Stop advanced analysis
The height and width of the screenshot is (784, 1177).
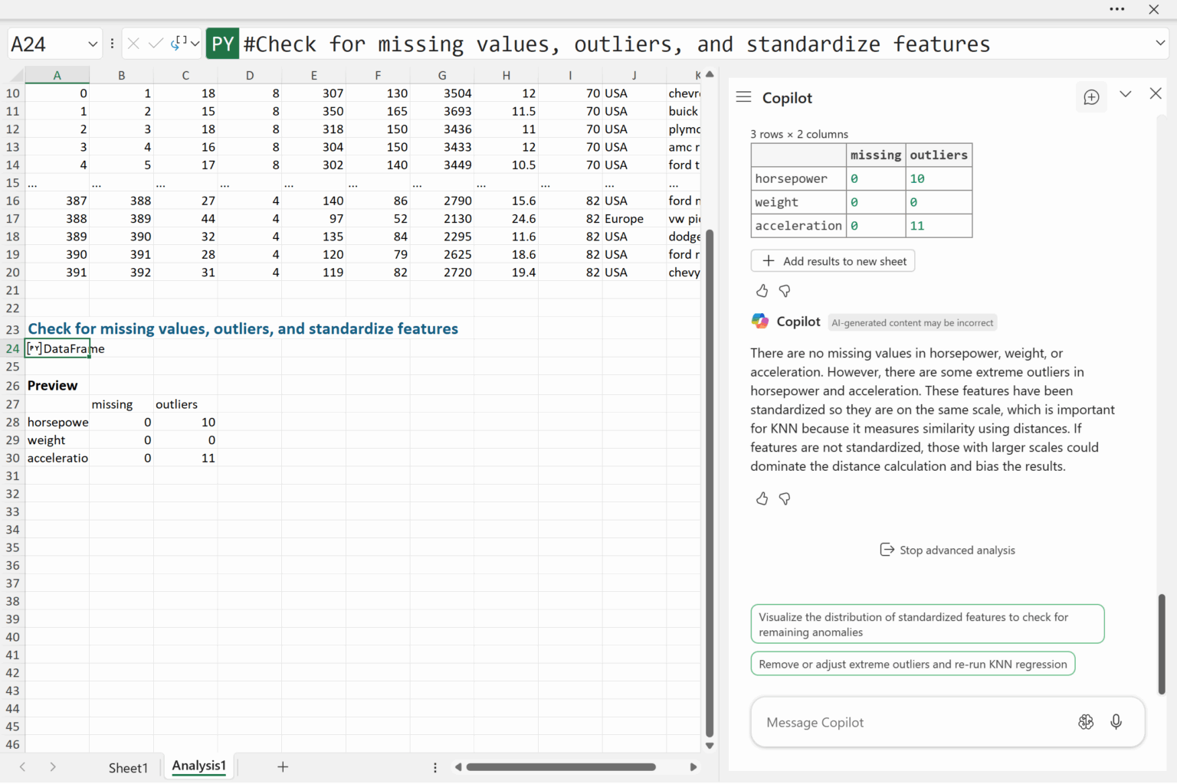tap(948, 550)
